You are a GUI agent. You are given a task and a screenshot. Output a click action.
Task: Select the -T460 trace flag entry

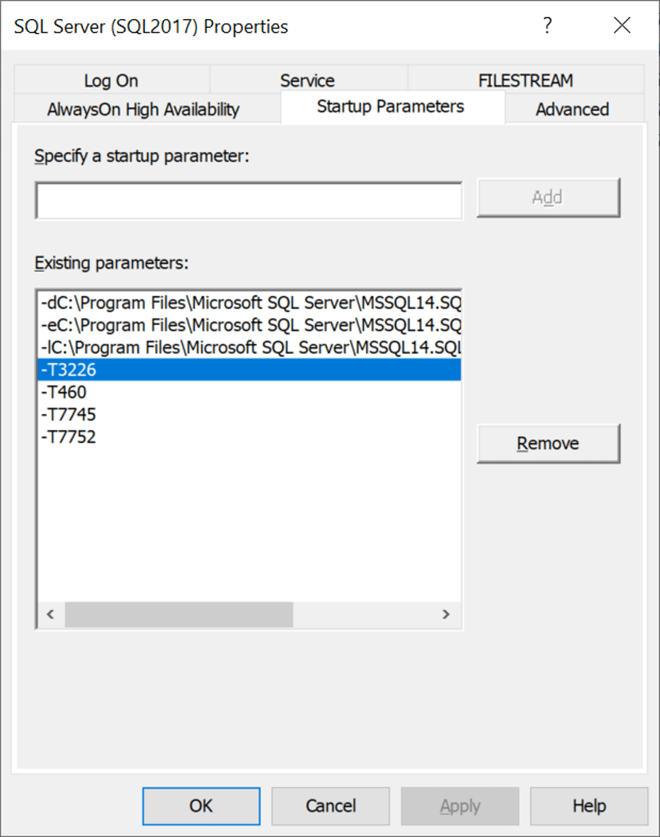point(64,392)
